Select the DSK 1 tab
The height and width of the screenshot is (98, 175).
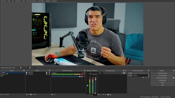(x=100, y=73)
